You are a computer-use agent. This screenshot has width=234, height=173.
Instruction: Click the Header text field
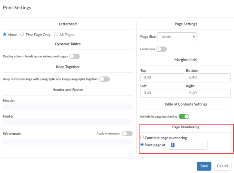(67, 107)
